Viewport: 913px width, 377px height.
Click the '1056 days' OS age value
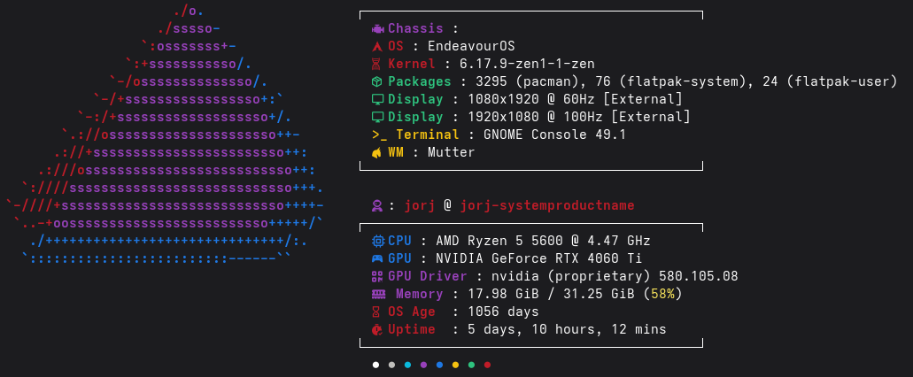coord(503,312)
